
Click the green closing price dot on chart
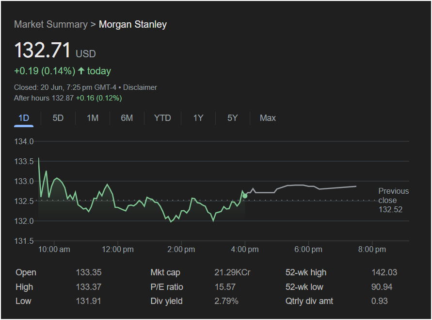click(x=245, y=196)
